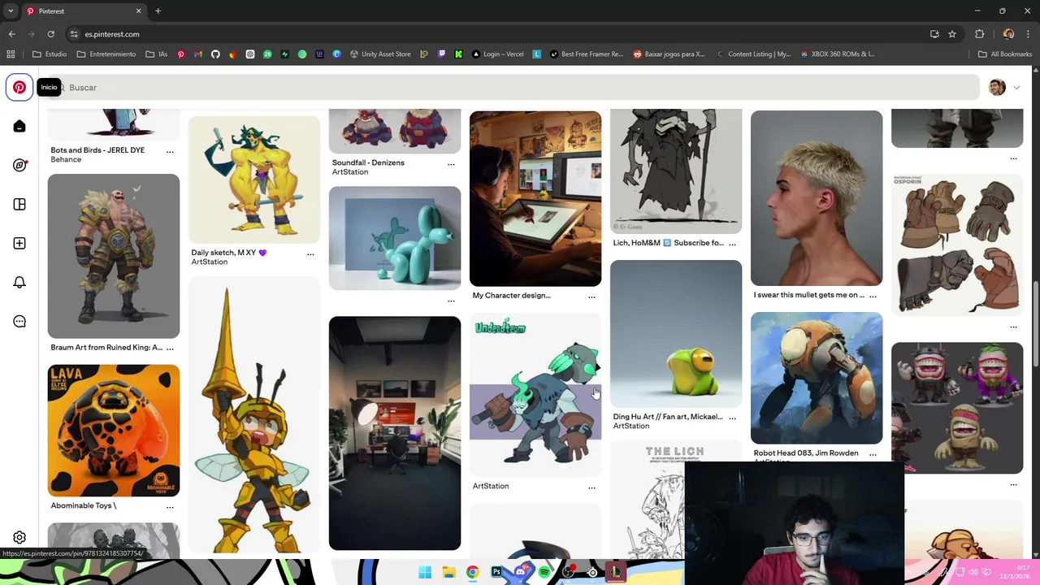Open options for Ding Hu Art pin
Screen dimensions: 1040x585
[732, 417]
